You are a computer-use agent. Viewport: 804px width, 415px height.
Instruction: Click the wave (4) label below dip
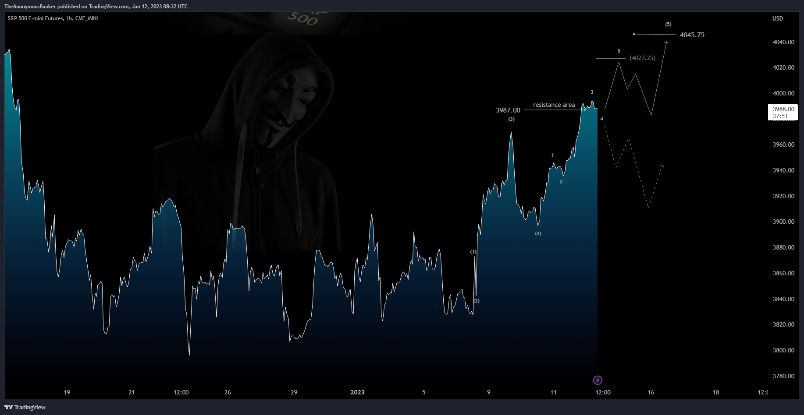point(538,233)
